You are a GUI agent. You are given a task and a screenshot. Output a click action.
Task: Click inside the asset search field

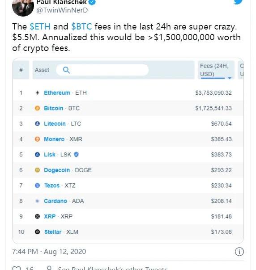[x=102, y=70]
